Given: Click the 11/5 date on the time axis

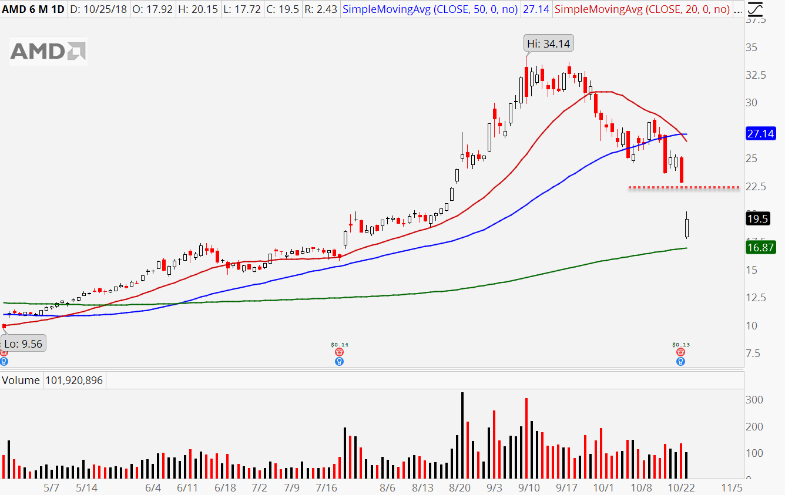Looking at the screenshot, I should pyautogui.click(x=733, y=488).
